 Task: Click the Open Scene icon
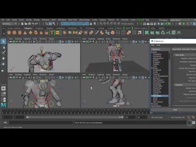pos(26,24)
